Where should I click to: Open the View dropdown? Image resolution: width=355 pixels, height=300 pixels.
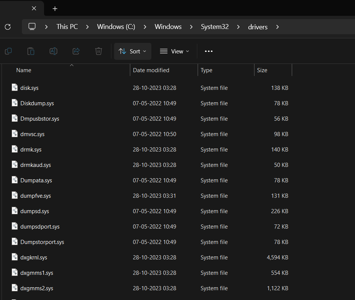[x=174, y=51]
